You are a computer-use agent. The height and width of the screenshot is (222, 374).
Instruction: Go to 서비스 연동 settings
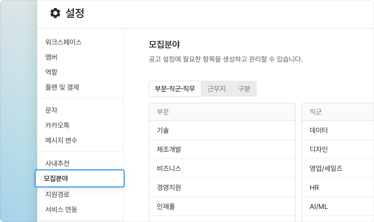click(61, 209)
